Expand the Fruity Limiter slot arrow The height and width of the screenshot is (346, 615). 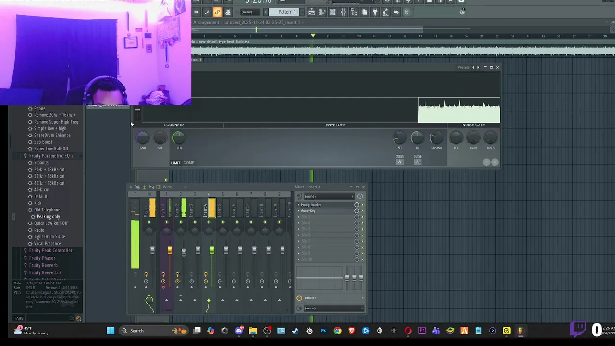(298, 205)
